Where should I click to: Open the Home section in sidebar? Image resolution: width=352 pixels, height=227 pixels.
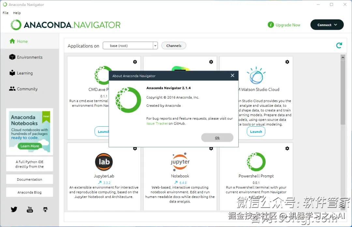(x=30, y=41)
